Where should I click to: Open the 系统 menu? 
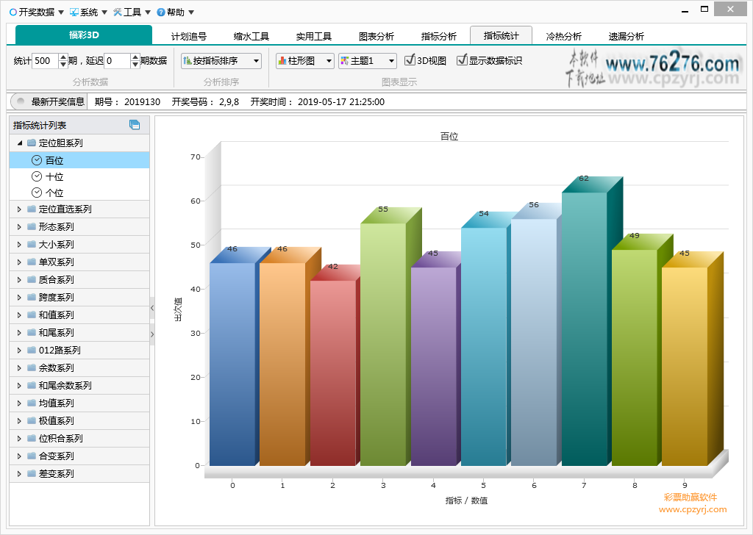point(88,12)
